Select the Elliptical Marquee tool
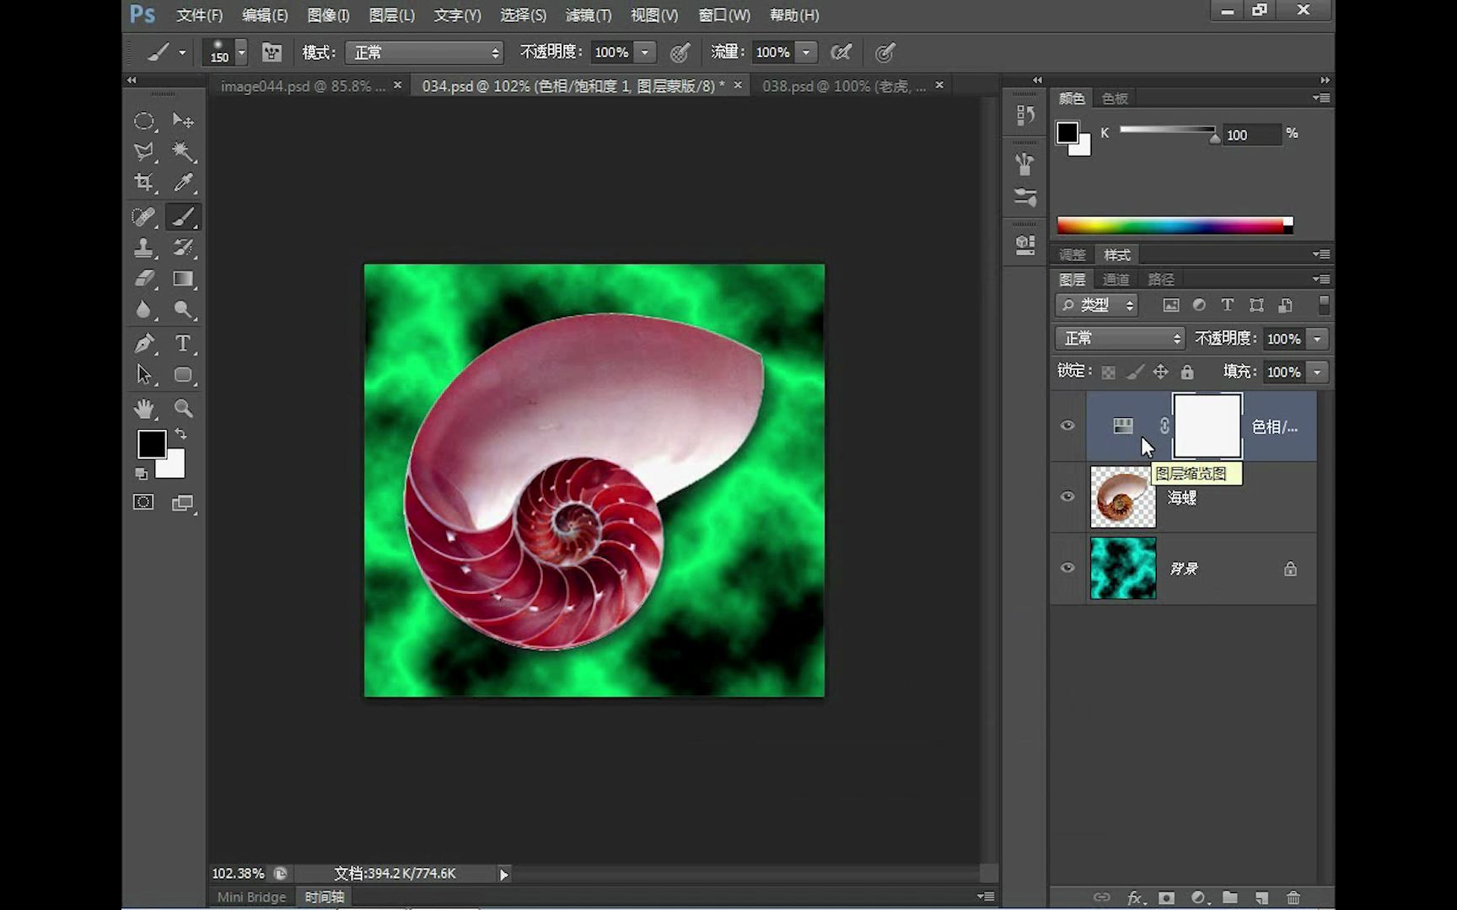This screenshot has width=1457, height=910. point(144,121)
